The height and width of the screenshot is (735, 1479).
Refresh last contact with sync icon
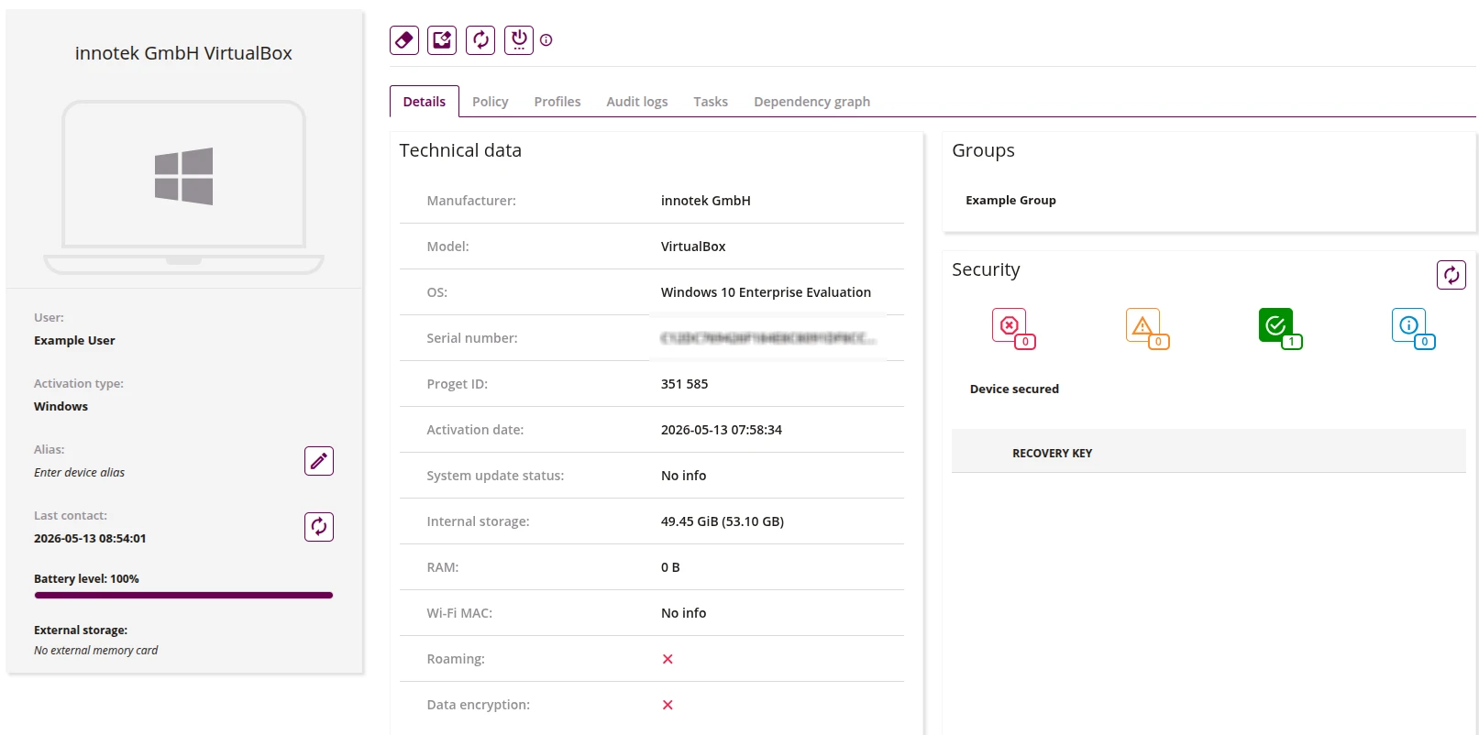click(x=319, y=527)
